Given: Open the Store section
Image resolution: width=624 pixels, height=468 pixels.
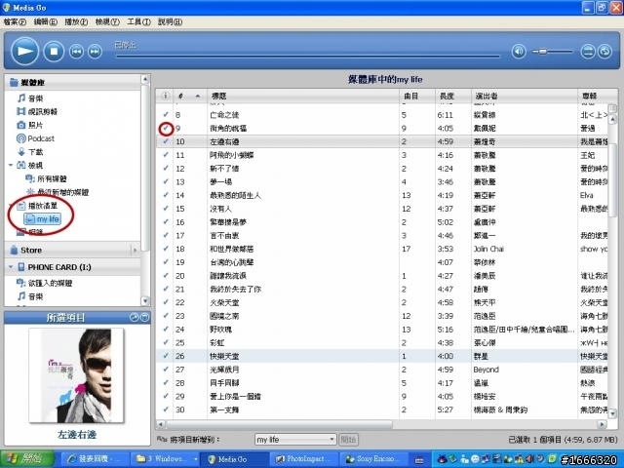Looking at the screenshot, I should [x=31, y=251].
